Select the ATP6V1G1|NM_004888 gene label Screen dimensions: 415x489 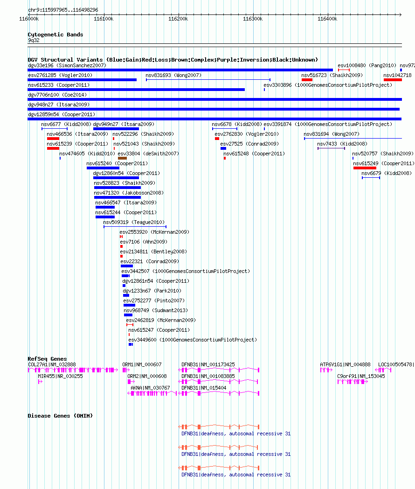pyautogui.click(x=345, y=364)
